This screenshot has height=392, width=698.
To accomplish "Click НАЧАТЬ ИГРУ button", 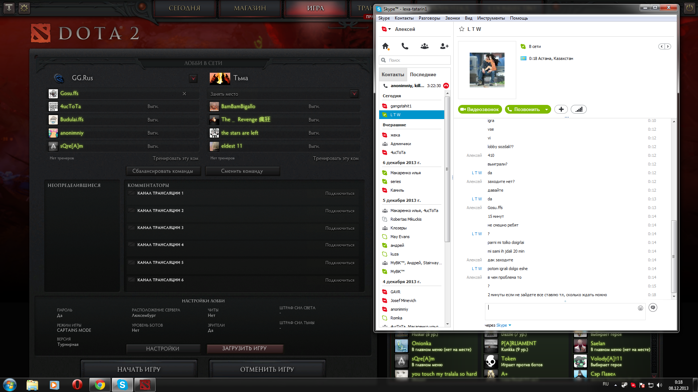I will click(x=139, y=369).
